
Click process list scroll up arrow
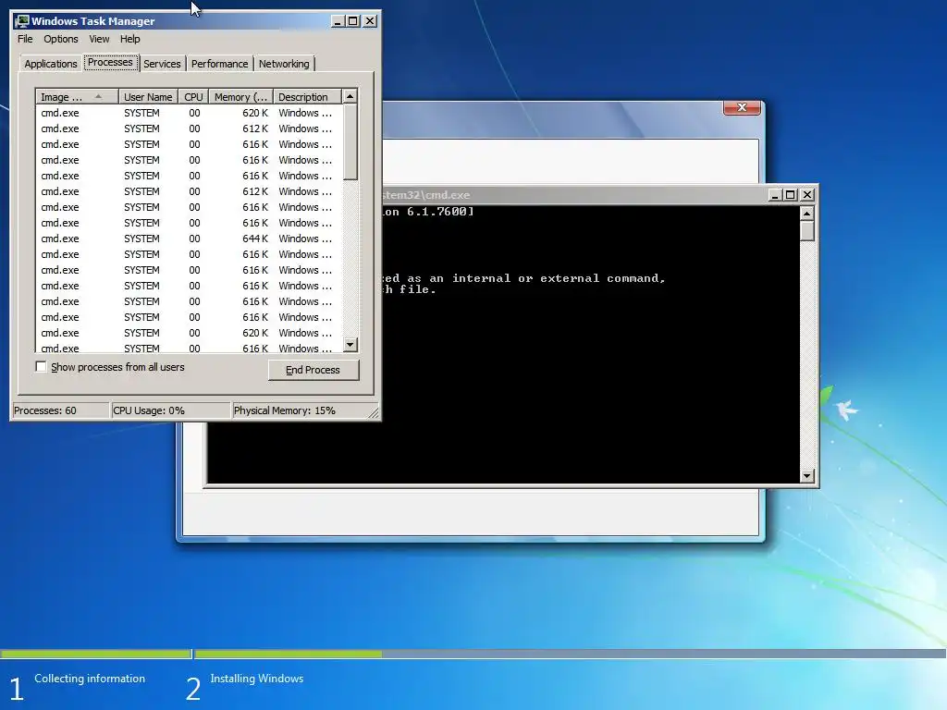351,96
